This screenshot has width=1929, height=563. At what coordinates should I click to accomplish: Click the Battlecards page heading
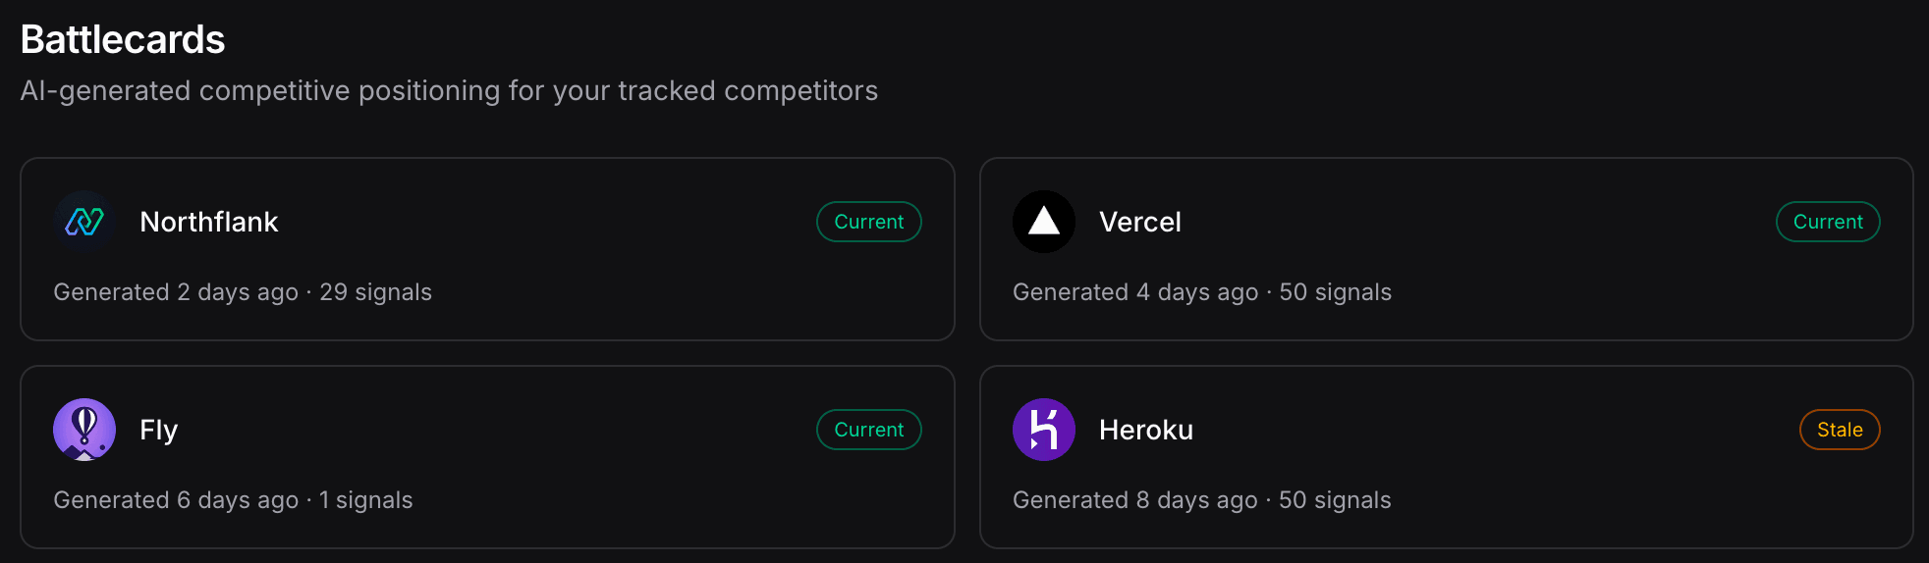point(123,40)
